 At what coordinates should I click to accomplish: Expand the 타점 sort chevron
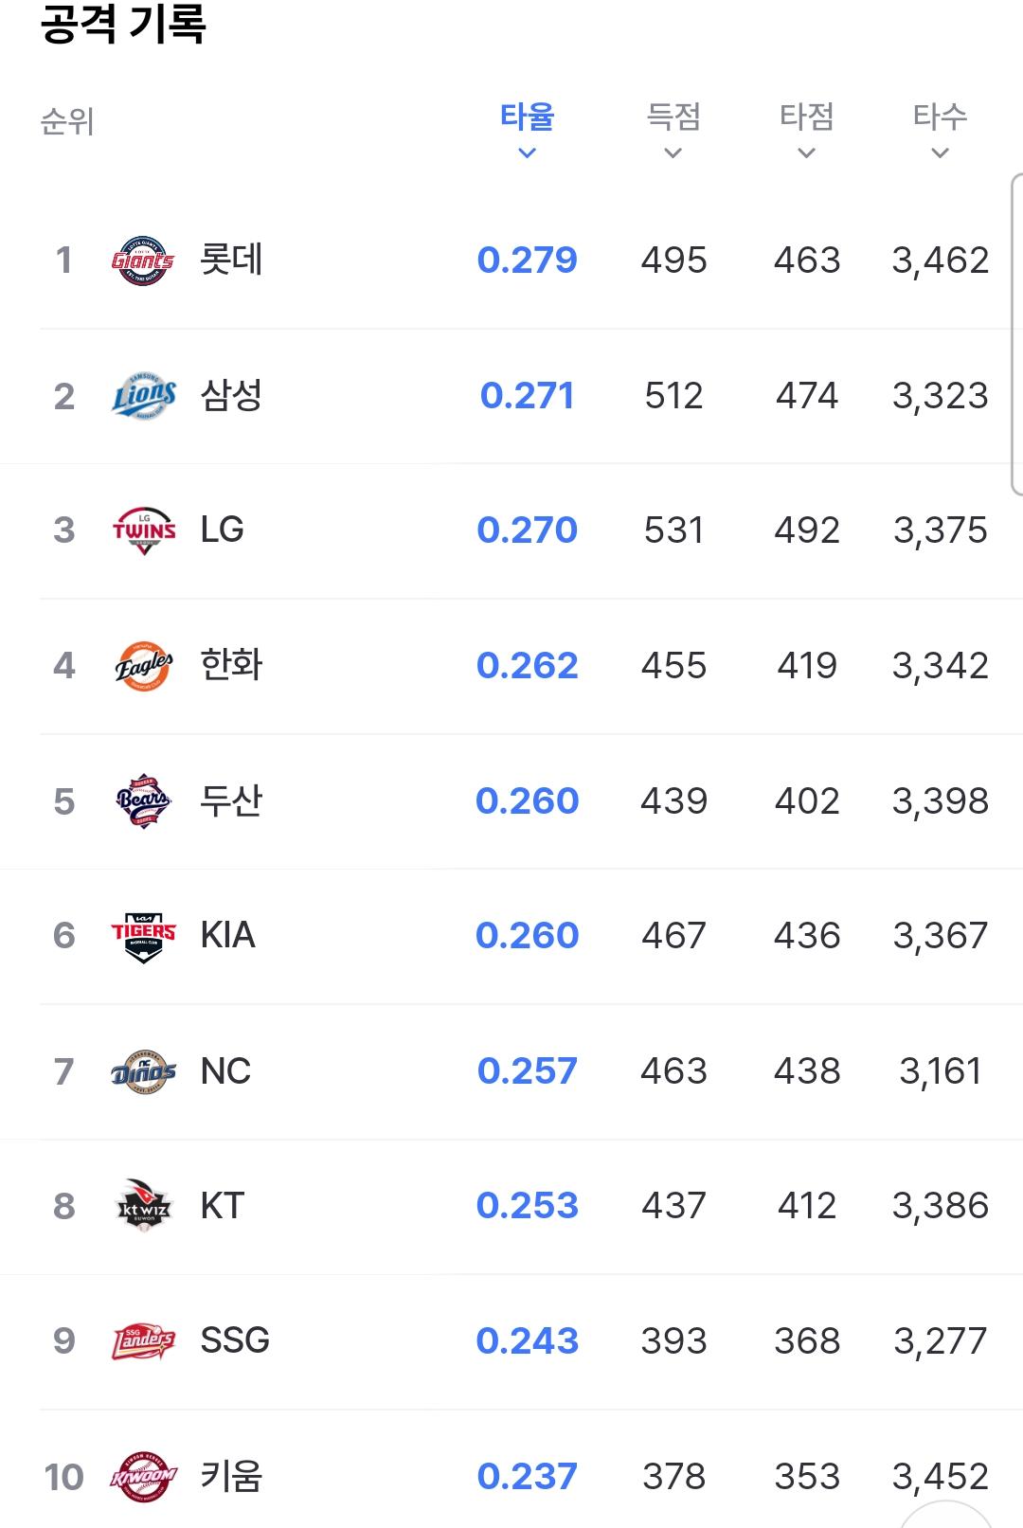click(x=807, y=153)
